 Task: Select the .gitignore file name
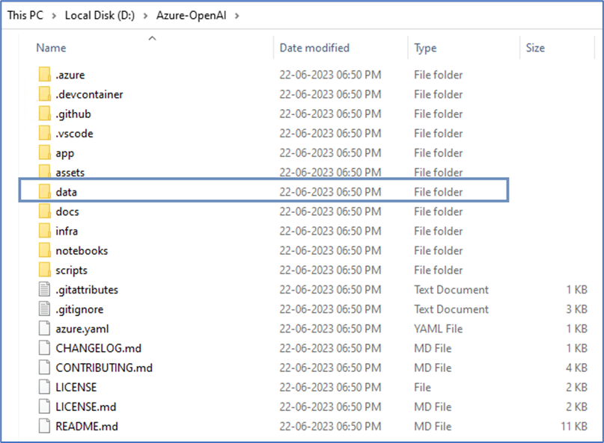pos(79,309)
